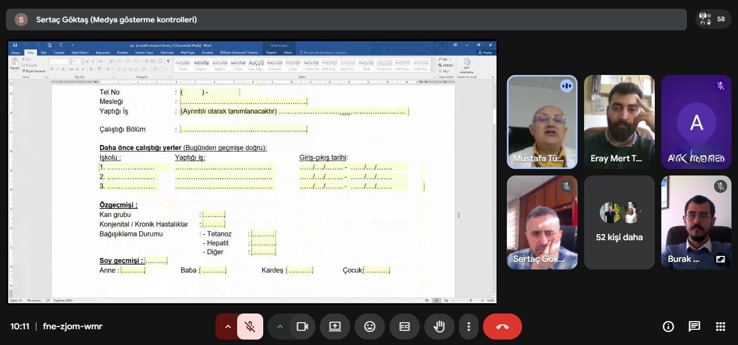Click the '52 kişi daha' tile
The width and height of the screenshot is (738, 345).
pos(619,223)
